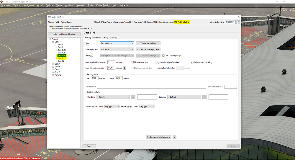Toggle Ignore aircraft preferred exit option
Image resolution: width=295 pixels, height=160 pixels.
pyautogui.click(x=156, y=62)
